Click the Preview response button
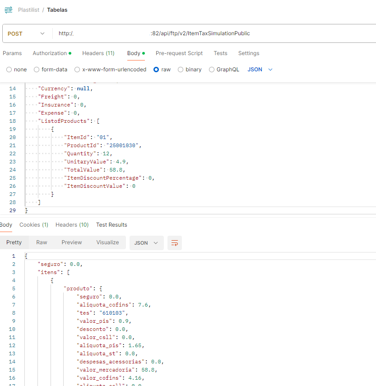Viewport: 376px width, 386px height. 72,242
